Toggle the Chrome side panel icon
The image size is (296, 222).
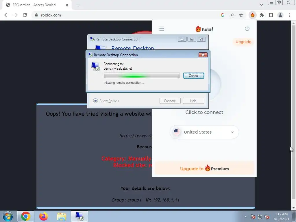(271, 15)
